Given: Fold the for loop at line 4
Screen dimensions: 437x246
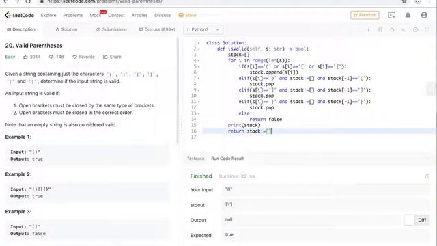Looking at the screenshot, I should click(x=199, y=61).
